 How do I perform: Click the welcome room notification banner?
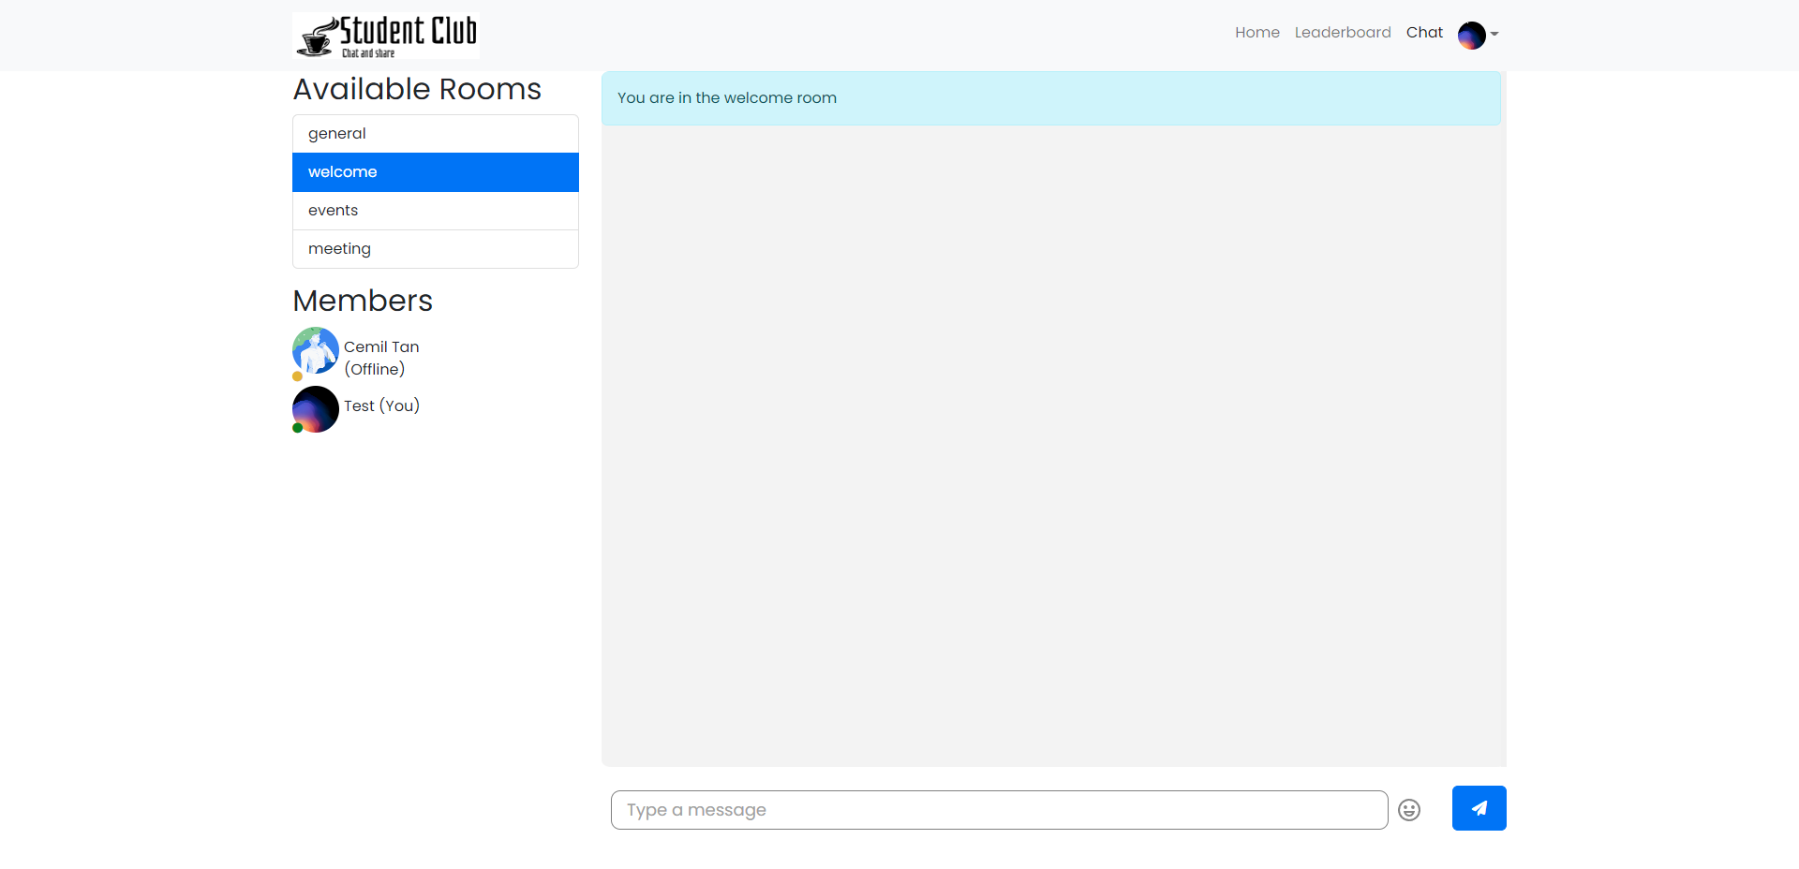click(1050, 97)
